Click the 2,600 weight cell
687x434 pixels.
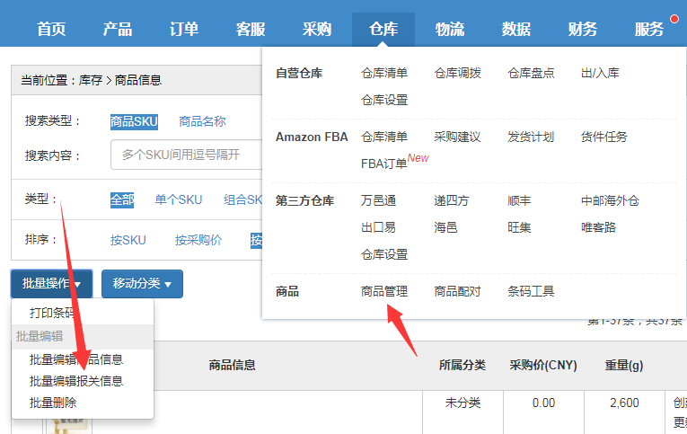(x=624, y=403)
